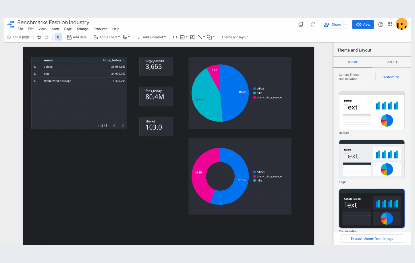Click Theme and layout toolbar button
Image resolution: width=415 pixels, height=263 pixels.
235,37
